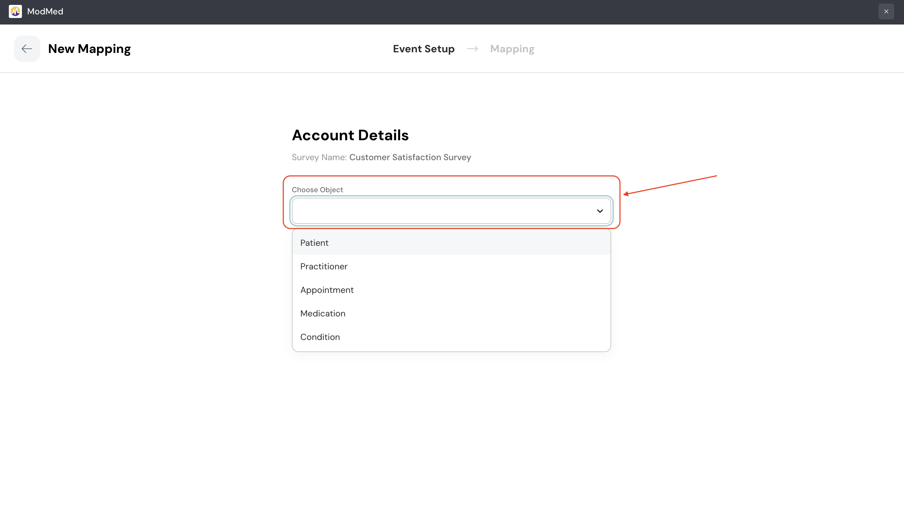Choose the Practitioner option

point(324,266)
